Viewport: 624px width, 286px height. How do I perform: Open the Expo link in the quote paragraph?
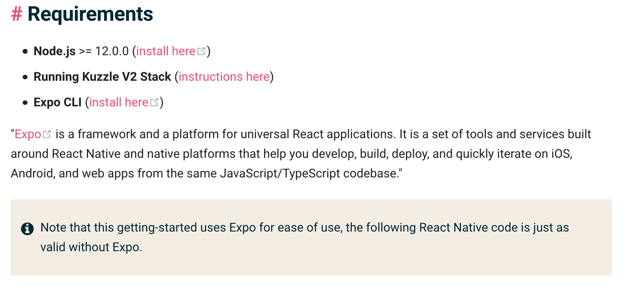(28, 134)
